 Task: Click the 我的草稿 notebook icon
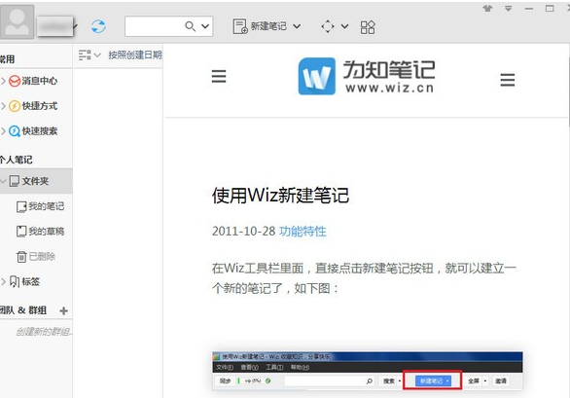[x=21, y=232]
